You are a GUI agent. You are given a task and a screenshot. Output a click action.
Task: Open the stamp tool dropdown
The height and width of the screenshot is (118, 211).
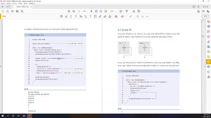click(110, 16)
